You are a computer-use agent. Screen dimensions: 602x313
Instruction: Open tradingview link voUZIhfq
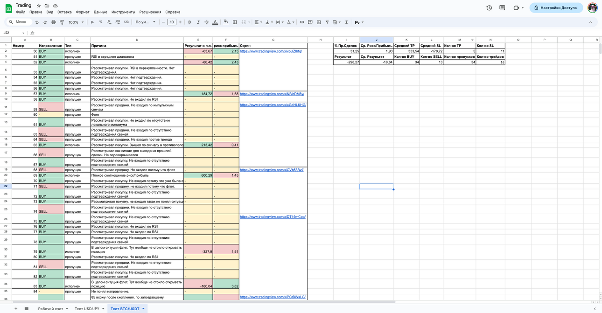pos(271,51)
